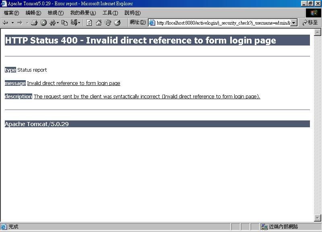The width and height of the screenshot is (322, 232).
Task: Open the encoding toolbar button
Action: point(75,23)
